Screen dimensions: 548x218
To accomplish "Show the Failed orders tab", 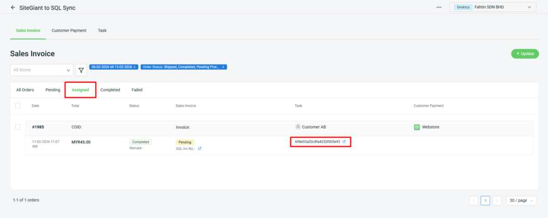I will (x=137, y=90).
